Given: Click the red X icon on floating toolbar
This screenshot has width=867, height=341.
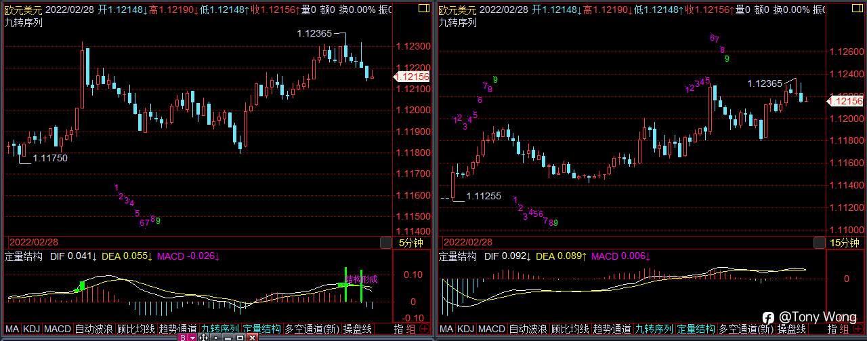Looking at the screenshot, I should tap(251, 337).
